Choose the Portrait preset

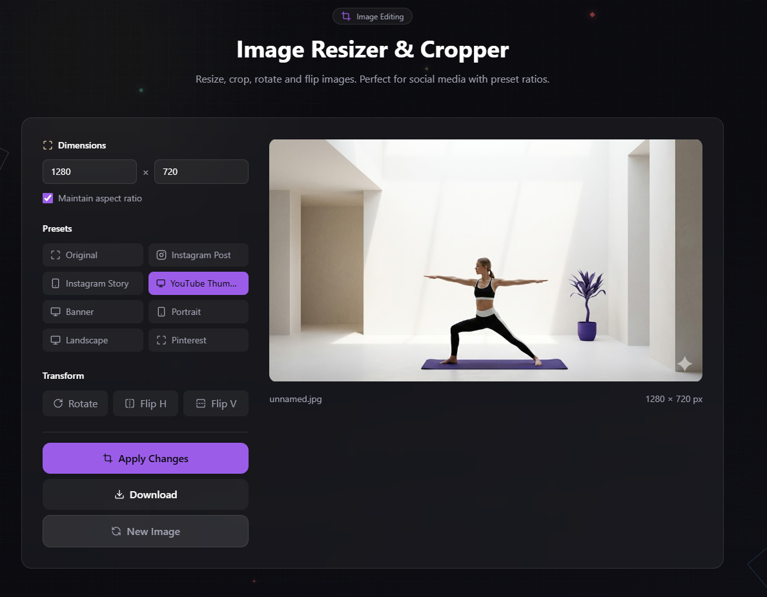tap(198, 312)
